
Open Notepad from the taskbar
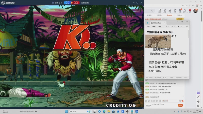pos(132,111)
